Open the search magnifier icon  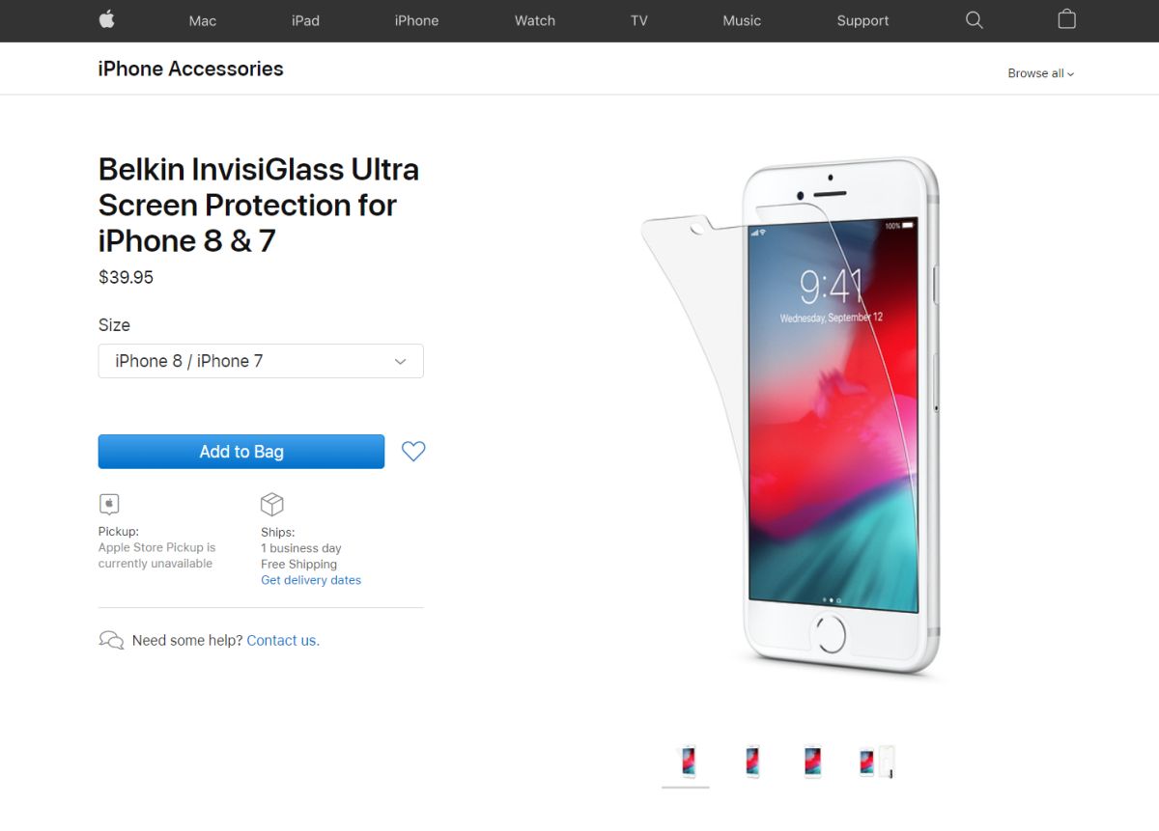point(975,20)
